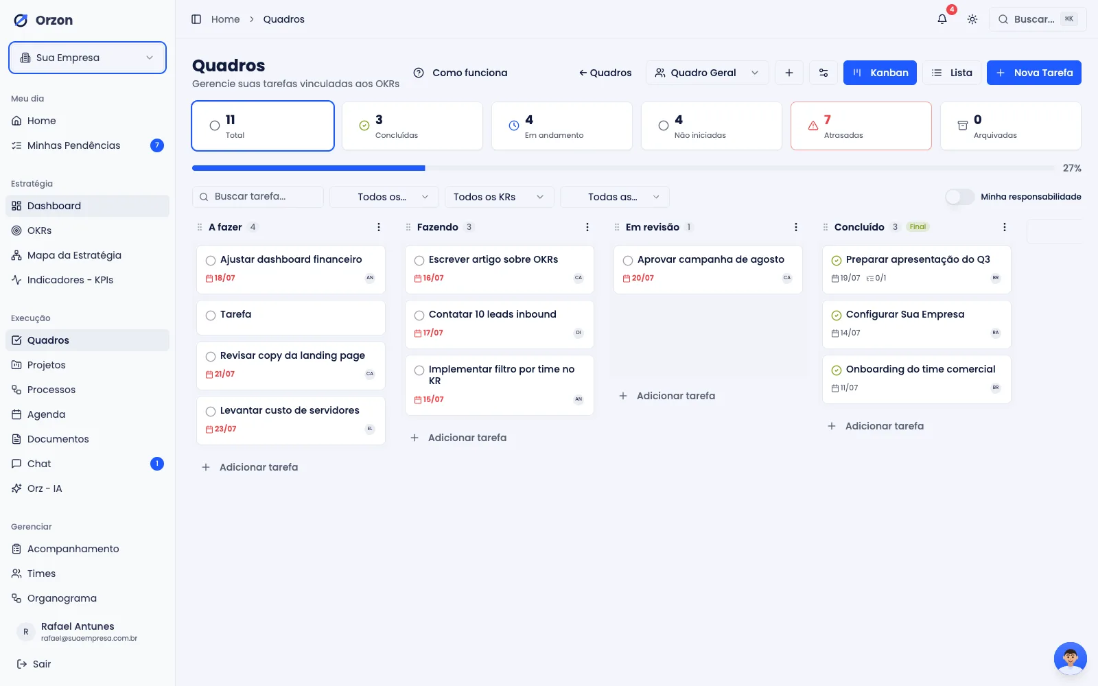Collapse sidebar using panel icon
The height and width of the screenshot is (686, 1098).
click(x=196, y=19)
